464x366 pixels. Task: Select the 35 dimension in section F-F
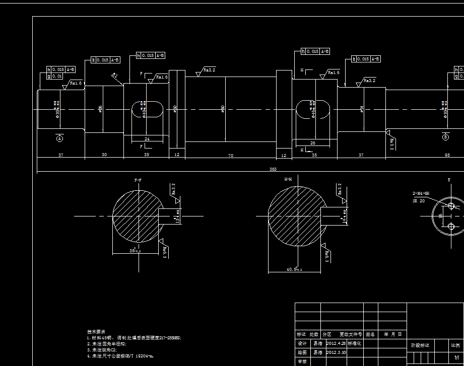point(135,250)
